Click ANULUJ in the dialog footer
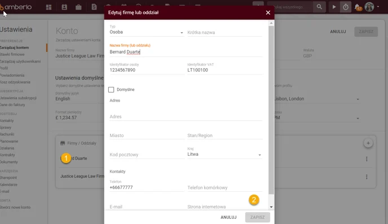 pos(228,217)
